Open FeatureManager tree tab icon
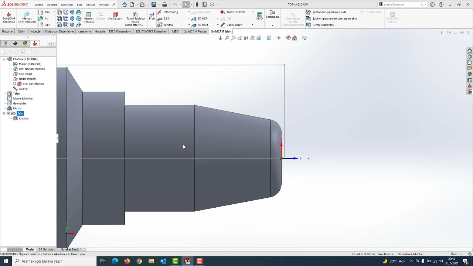 (5, 44)
